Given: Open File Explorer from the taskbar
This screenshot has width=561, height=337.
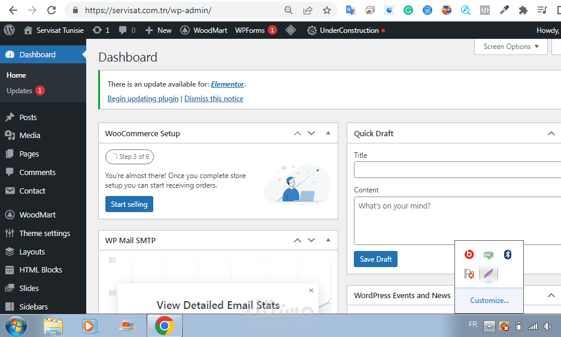Looking at the screenshot, I should 53,326.
